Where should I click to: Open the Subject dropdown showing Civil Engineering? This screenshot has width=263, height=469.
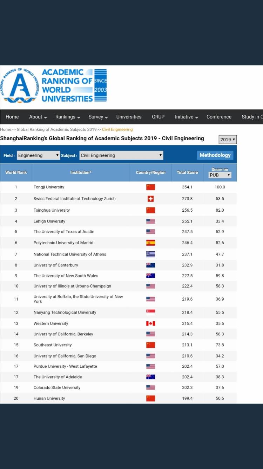[x=121, y=155]
